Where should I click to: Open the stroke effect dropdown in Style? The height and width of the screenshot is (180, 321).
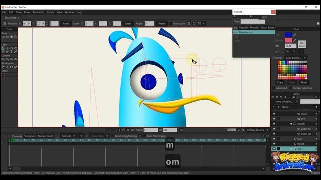tap(291, 51)
